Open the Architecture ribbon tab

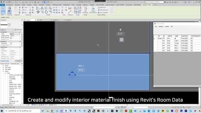[9, 5]
